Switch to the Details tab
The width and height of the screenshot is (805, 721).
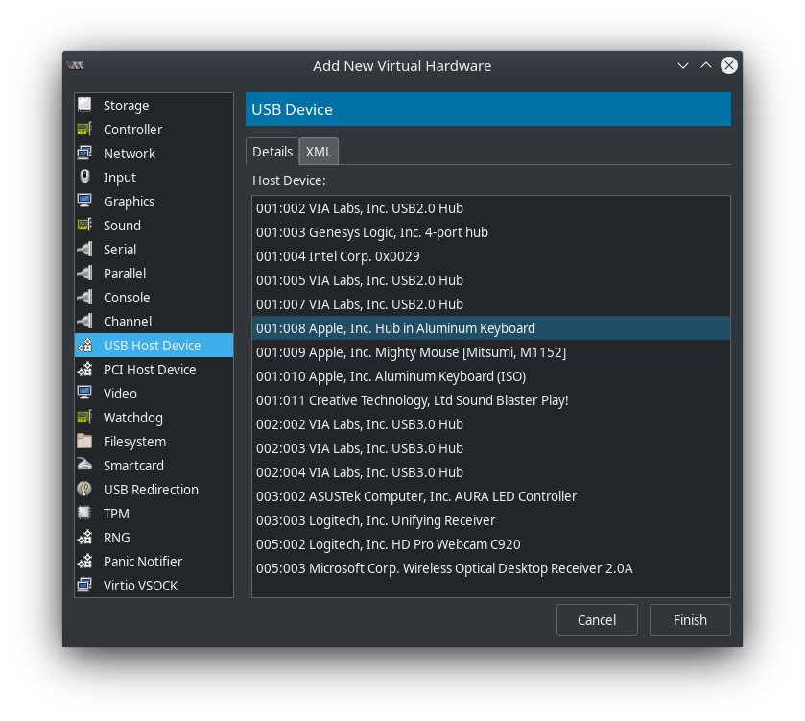pos(272,152)
